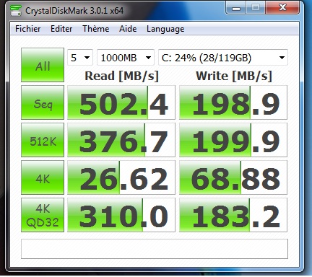Click the 4K read result 26.62
This screenshot has width=312, height=277.
coord(121,177)
